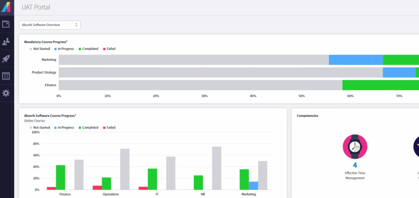The width and height of the screenshot is (419, 198).
Task: Click Marketing gray Not Started column in bar chart
Action: pyautogui.click(x=263, y=176)
